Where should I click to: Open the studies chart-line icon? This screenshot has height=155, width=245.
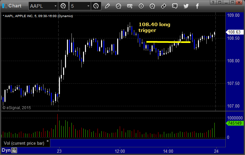(118, 6)
